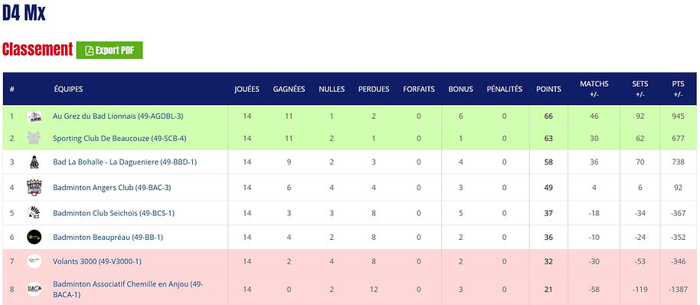Open Bad La Bohalle - La Dagueniere link
700x305 pixels.
coord(125,162)
